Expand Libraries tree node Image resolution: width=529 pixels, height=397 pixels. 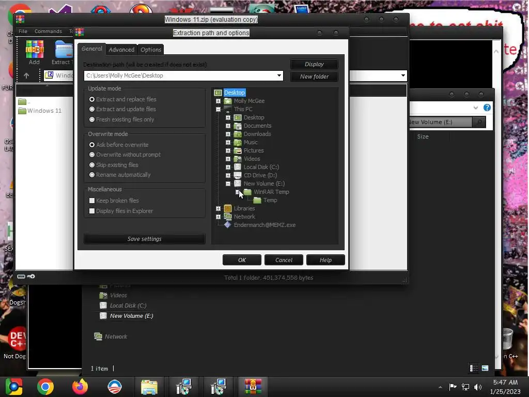219,208
